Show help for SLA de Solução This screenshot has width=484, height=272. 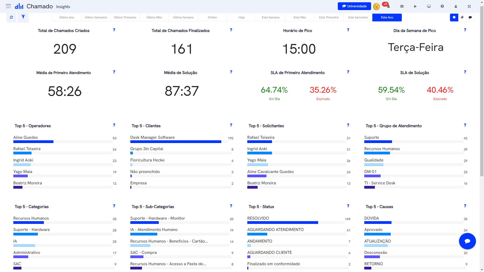(465, 72)
